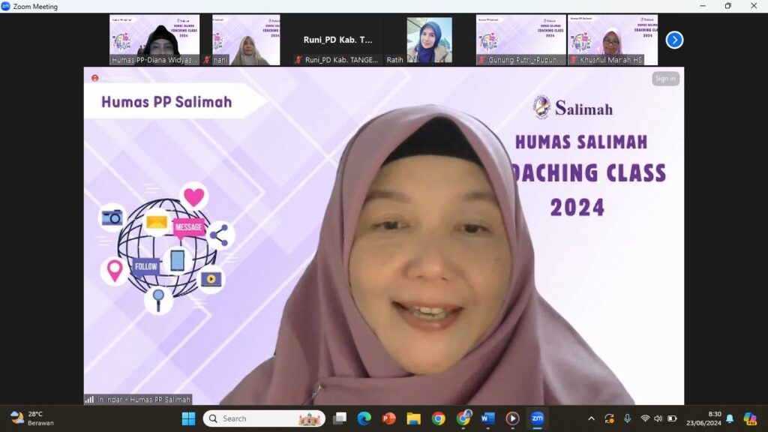Viewport: 768px width, 432px height.
Task: Click the Zoom icon in the taskbar
Action: pyautogui.click(x=537, y=418)
